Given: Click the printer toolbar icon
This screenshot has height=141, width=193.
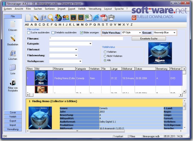Looking at the screenshot, I should click(111, 18).
